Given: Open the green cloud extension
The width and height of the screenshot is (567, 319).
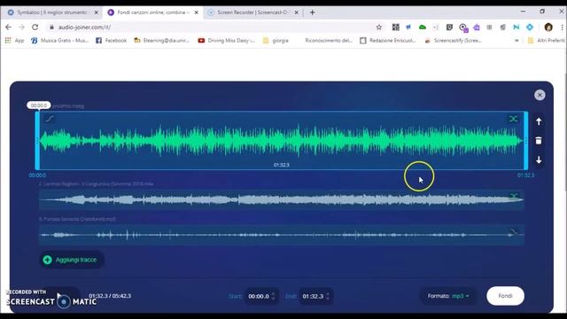Looking at the screenshot, I should coord(422,27).
